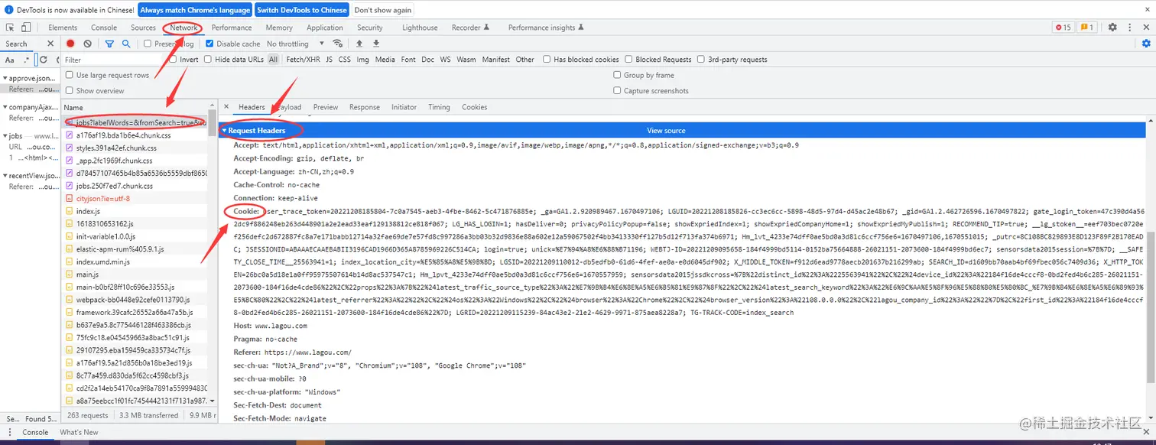Enable Has blocked cookies checkbox
The width and height of the screenshot is (1156, 445).
pyautogui.click(x=547, y=60)
